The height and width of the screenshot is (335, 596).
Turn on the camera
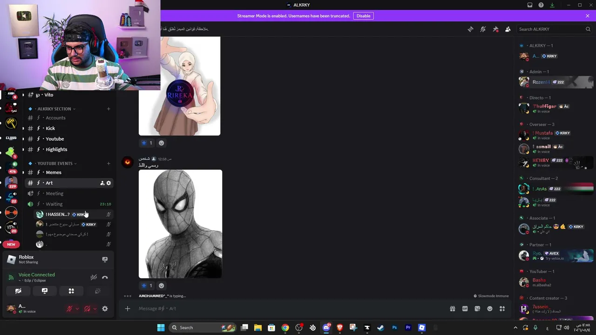18,291
